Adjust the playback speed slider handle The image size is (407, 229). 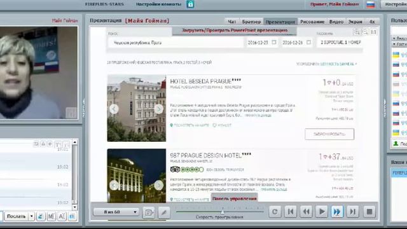[x=223, y=212]
